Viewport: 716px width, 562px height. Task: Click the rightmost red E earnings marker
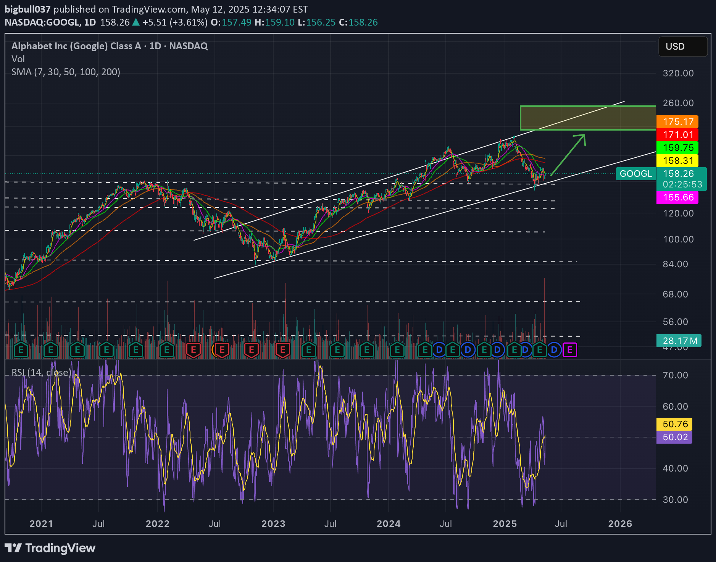coord(283,350)
